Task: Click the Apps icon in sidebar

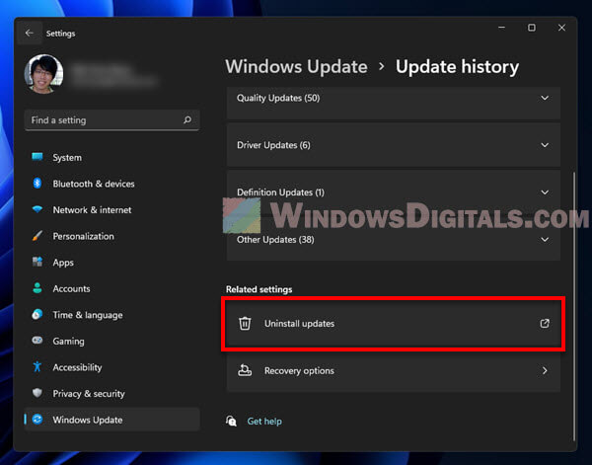Action: (37, 262)
